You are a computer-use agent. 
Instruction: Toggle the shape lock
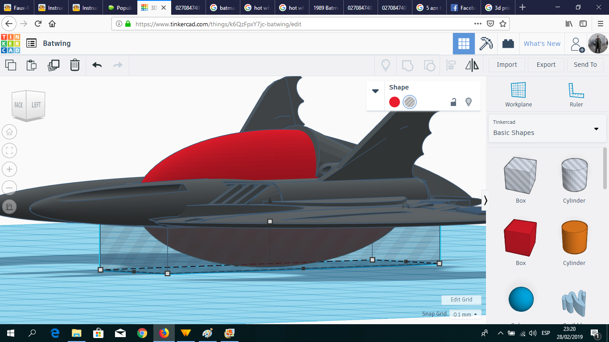click(453, 102)
